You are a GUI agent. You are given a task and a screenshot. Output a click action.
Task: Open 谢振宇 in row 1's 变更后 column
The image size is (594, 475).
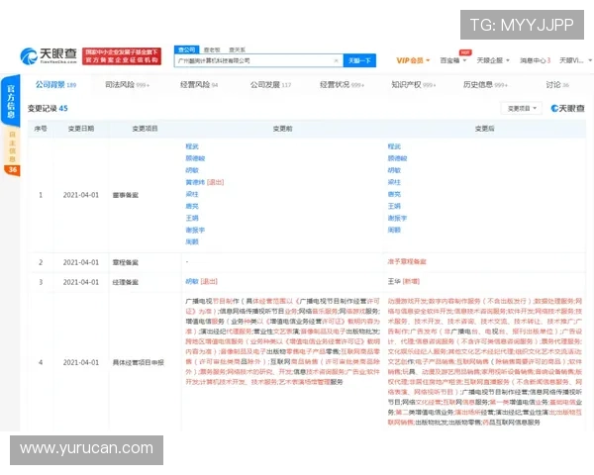pyautogui.click(x=397, y=218)
